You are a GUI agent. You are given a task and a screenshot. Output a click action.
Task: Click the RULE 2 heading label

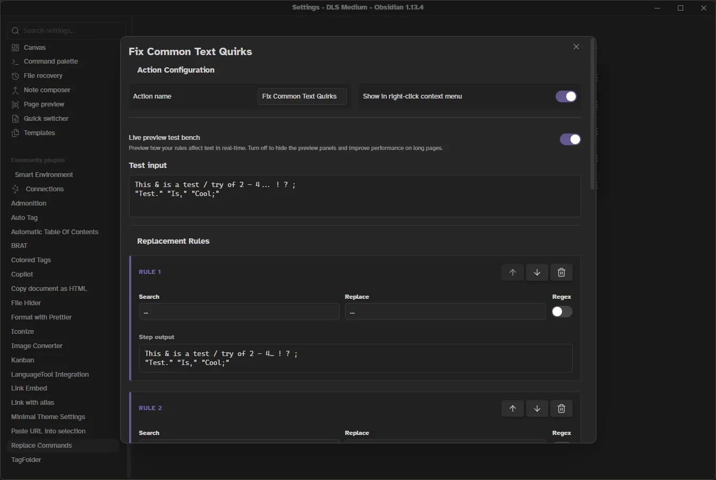coord(150,408)
